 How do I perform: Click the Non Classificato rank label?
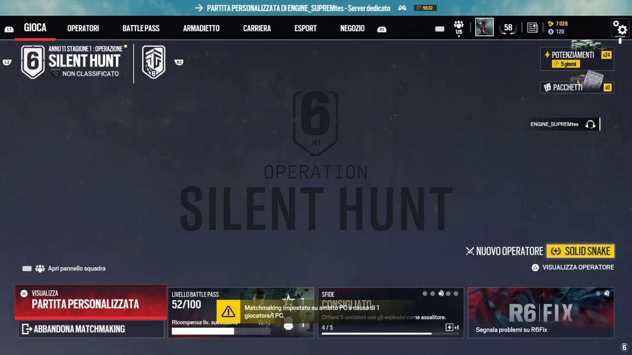tap(91, 74)
